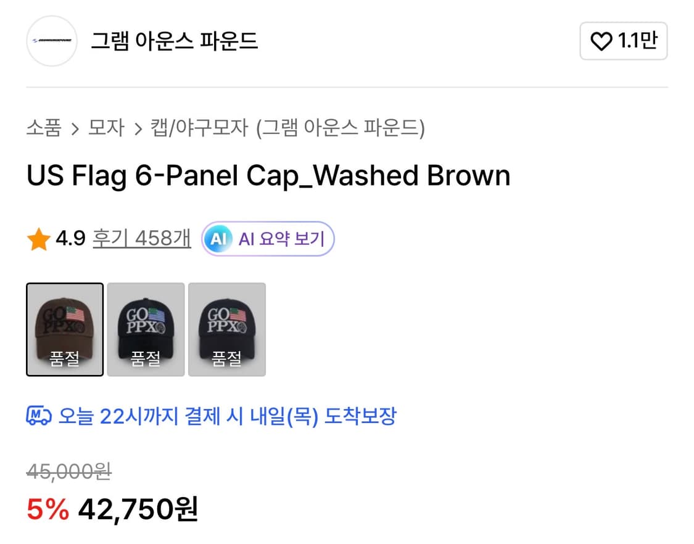Select the washed brown cap thumbnail
This screenshot has height=544, width=694.
point(64,329)
